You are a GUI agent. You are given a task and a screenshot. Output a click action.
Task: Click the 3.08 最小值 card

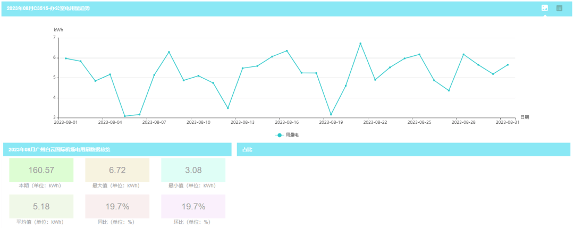pyautogui.click(x=193, y=170)
